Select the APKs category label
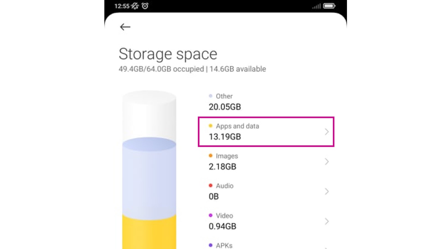 pyautogui.click(x=224, y=245)
